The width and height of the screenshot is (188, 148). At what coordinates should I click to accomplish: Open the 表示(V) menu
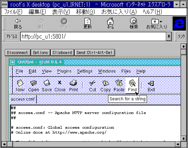click(x=61, y=12)
